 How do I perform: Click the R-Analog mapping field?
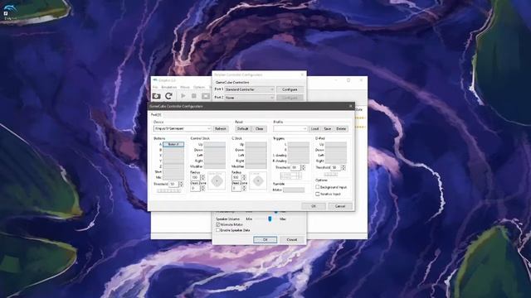click(x=299, y=161)
